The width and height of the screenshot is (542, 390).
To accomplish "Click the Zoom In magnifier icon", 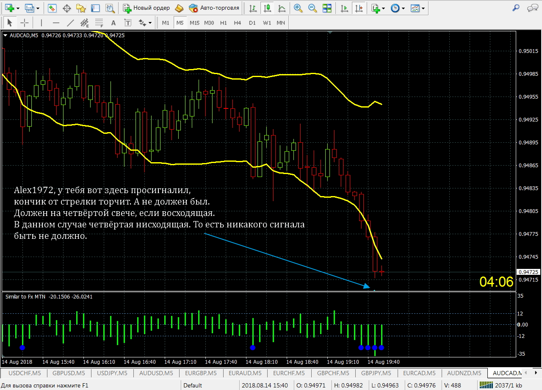I will click(298, 8).
